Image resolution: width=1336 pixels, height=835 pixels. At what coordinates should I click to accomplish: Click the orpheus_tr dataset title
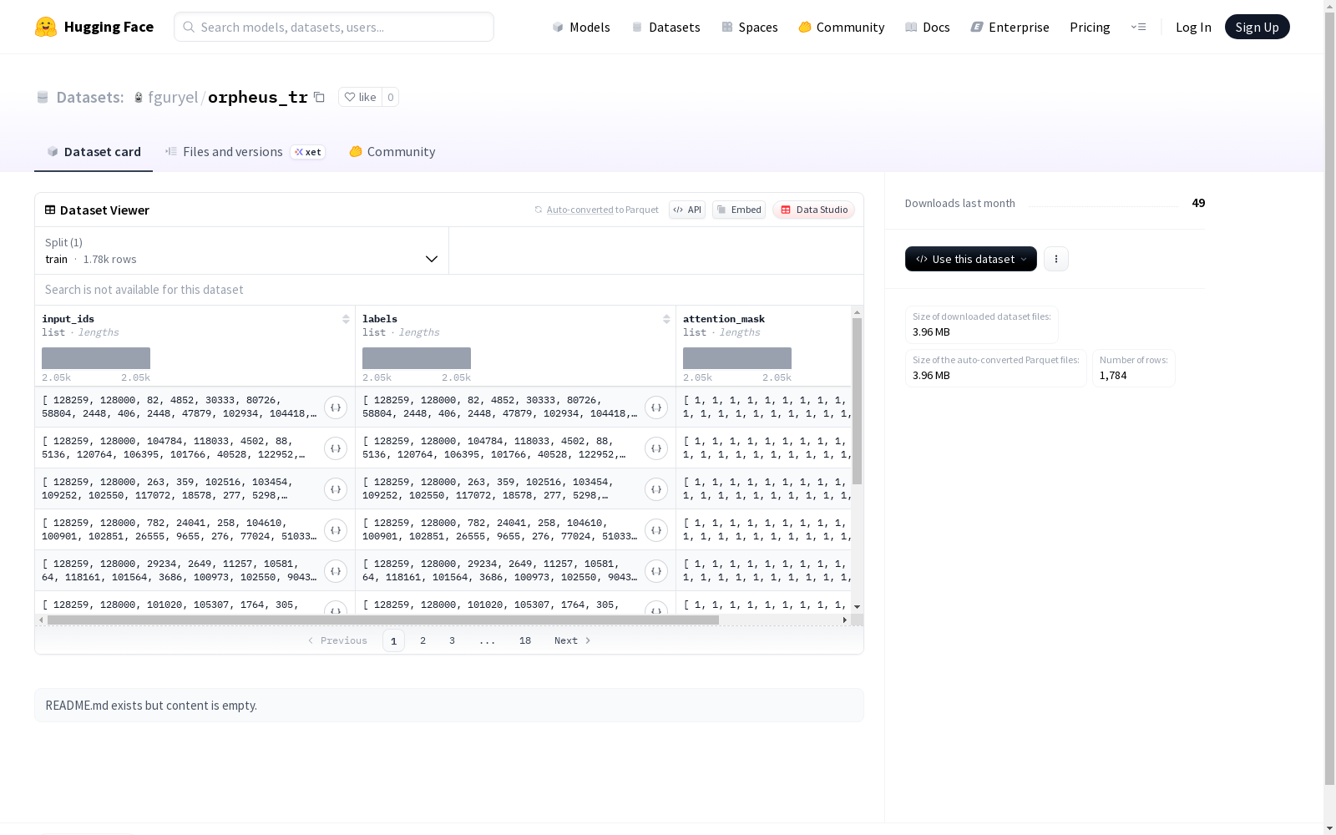click(x=258, y=97)
